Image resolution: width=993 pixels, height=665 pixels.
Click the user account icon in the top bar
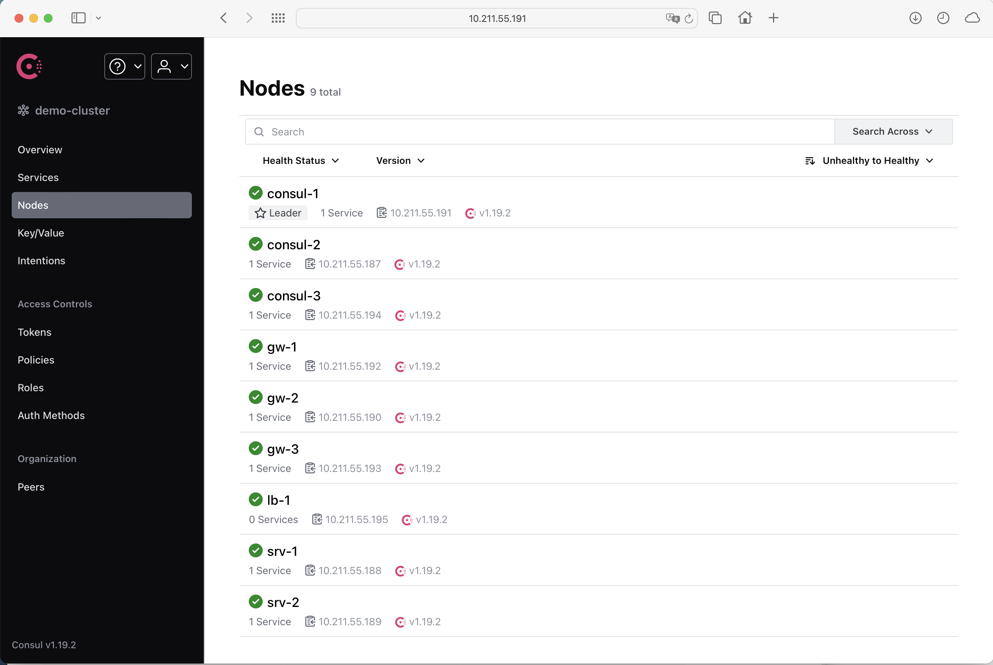point(170,66)
